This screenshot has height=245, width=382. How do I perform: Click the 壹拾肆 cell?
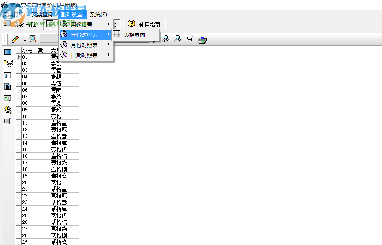click(64, 143)
